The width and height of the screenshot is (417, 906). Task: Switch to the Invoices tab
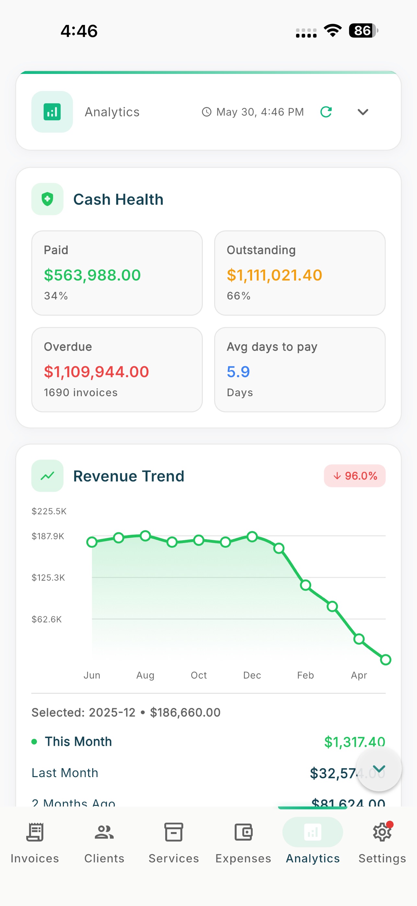[35, 843]
